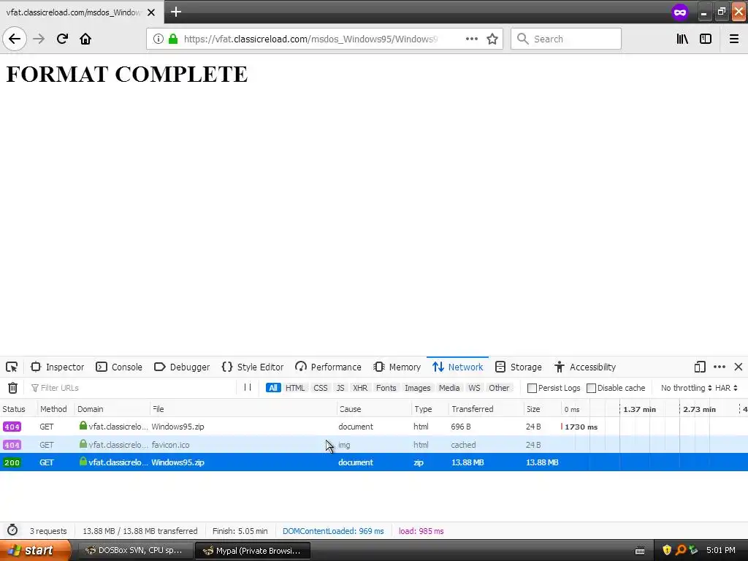748x561 pixels.
Task: Pause network recording
Action: point(248,387)
